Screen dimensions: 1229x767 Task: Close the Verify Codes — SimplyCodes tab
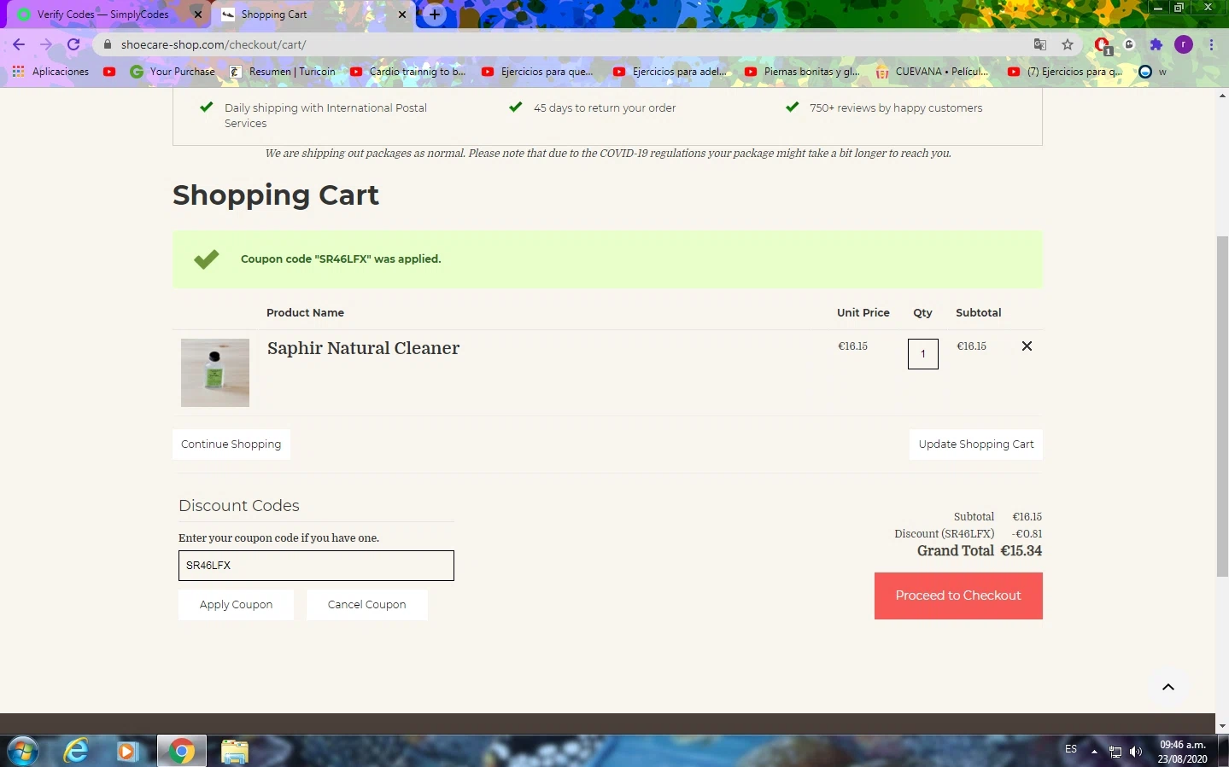pos(198,15)
